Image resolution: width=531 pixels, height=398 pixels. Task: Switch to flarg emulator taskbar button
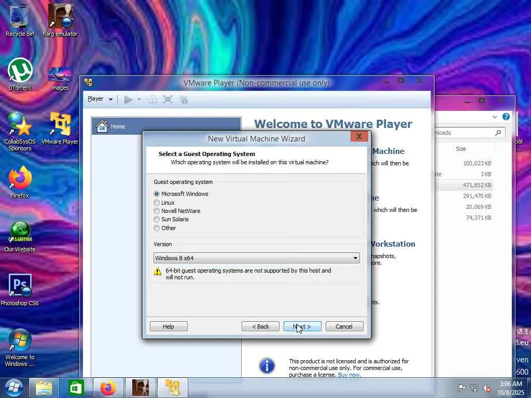[140, 388]
